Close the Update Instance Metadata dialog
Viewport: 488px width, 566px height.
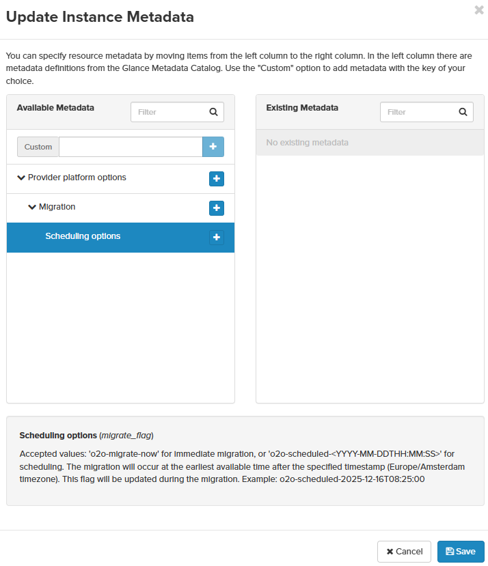(x=478, y=10)
